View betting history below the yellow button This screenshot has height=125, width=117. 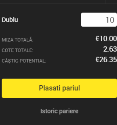[59, 111]
